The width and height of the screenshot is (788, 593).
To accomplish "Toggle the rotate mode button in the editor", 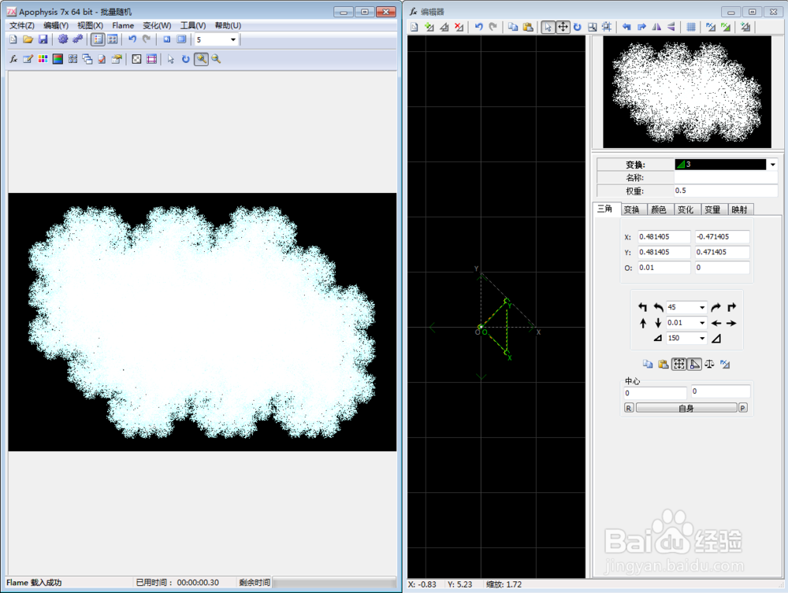I will 577,27.
